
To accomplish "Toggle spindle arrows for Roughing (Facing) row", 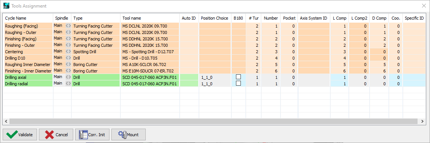I will click(68, 26).
